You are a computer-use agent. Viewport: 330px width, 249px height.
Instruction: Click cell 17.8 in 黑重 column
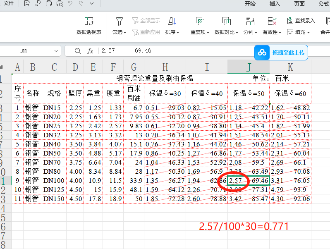click(x=93, y=199)
